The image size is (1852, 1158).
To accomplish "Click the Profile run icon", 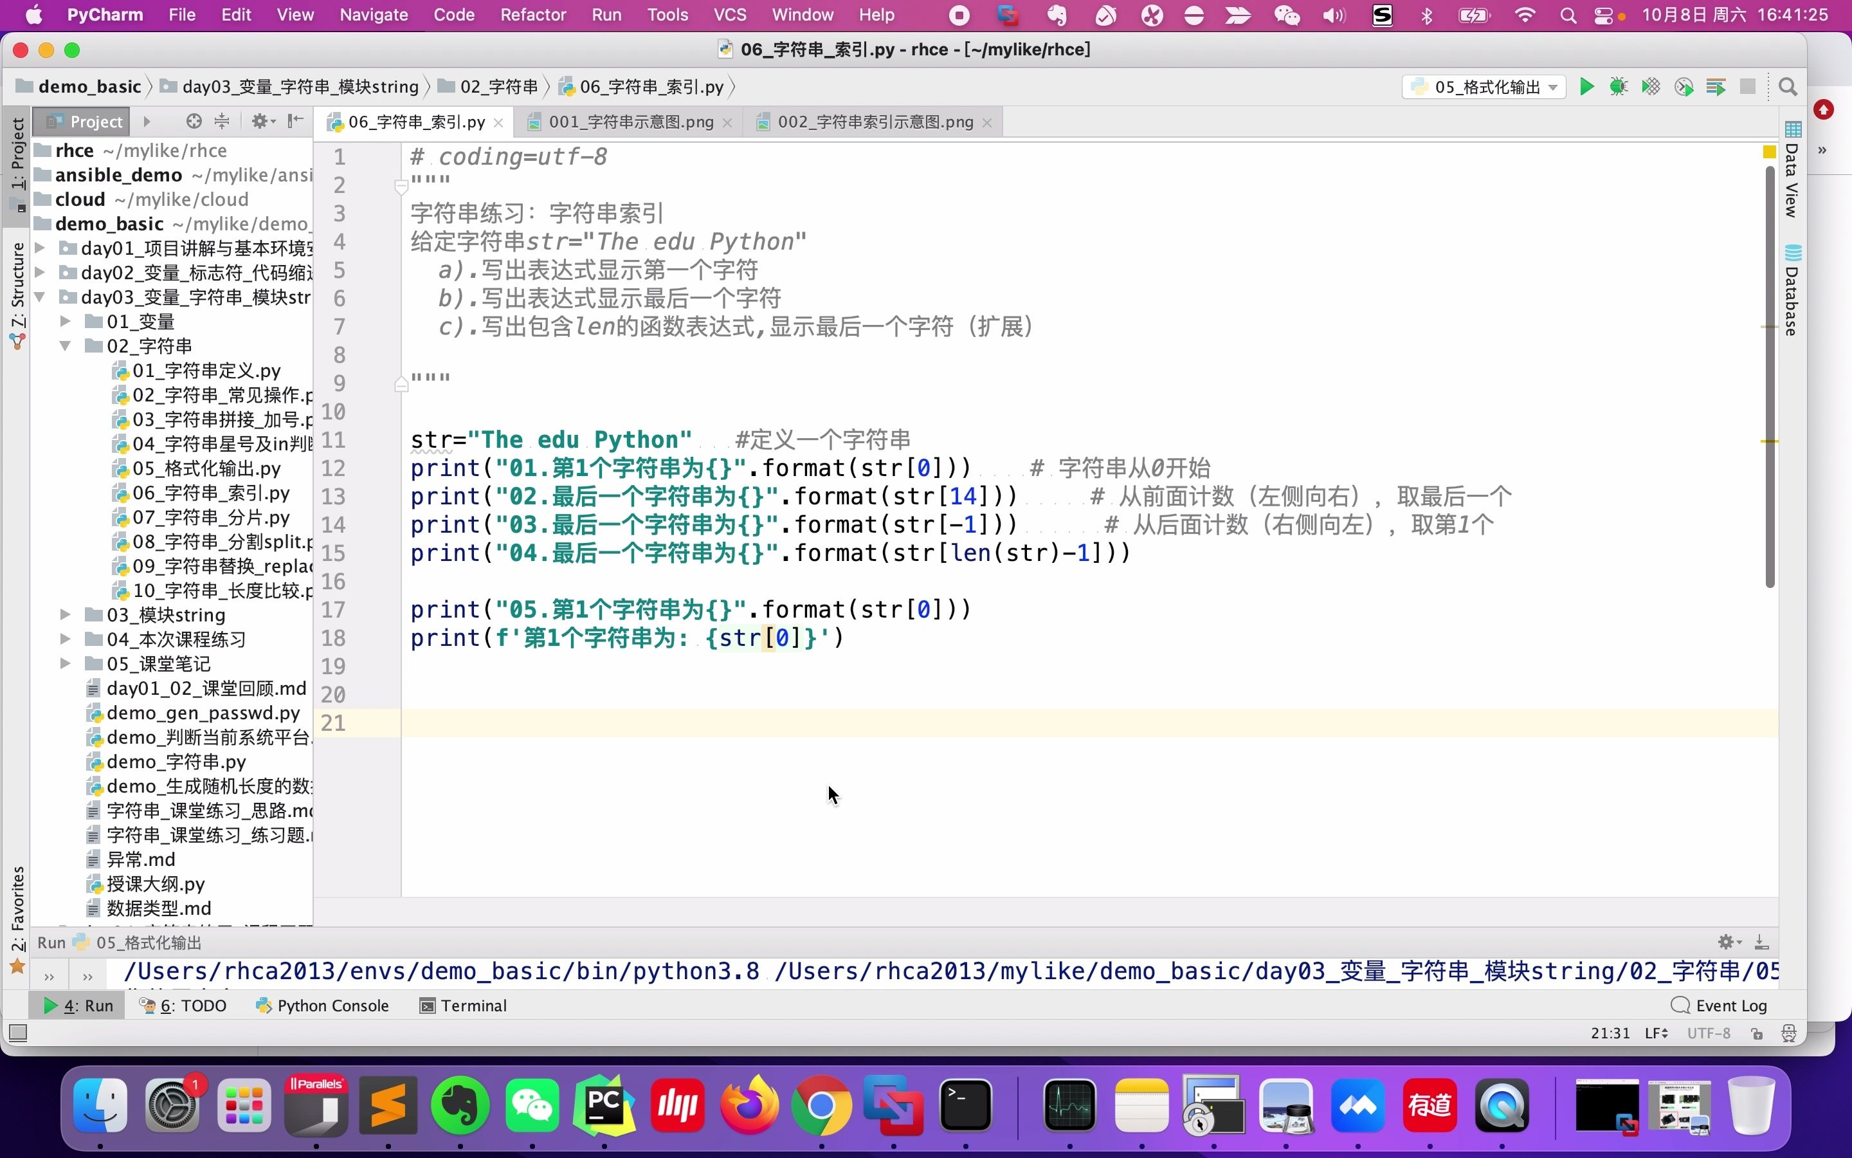I will [1684, 87].
